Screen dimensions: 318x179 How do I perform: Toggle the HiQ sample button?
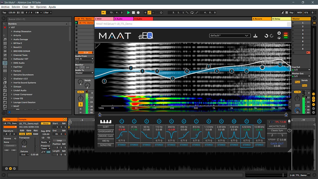click(x=22, y=134)
